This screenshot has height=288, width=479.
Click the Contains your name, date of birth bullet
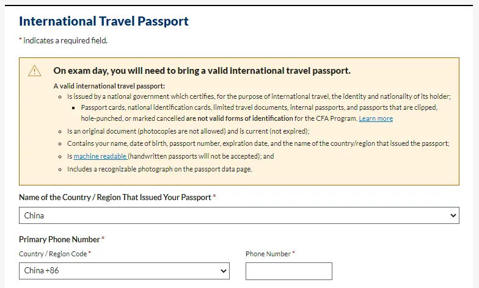click(x=258, y=143)
